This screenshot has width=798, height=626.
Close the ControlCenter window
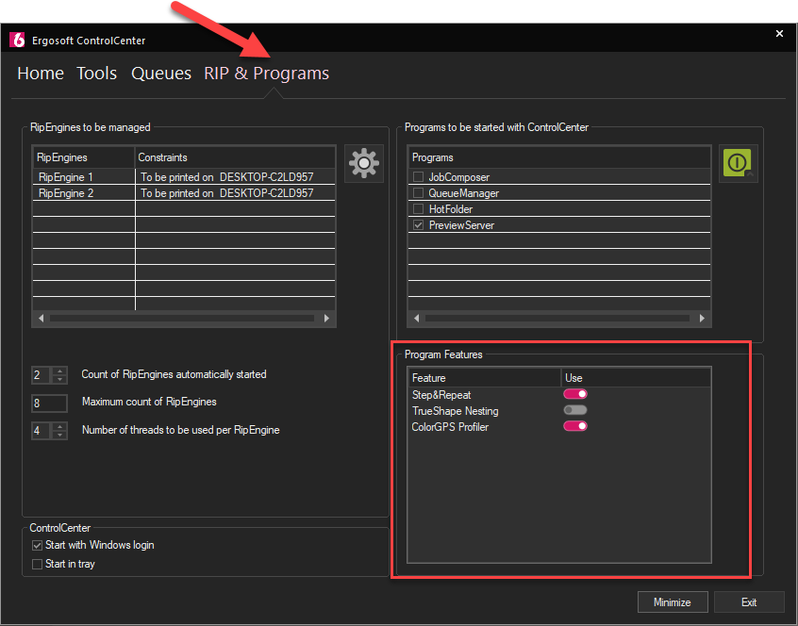(x=779, y=34)
